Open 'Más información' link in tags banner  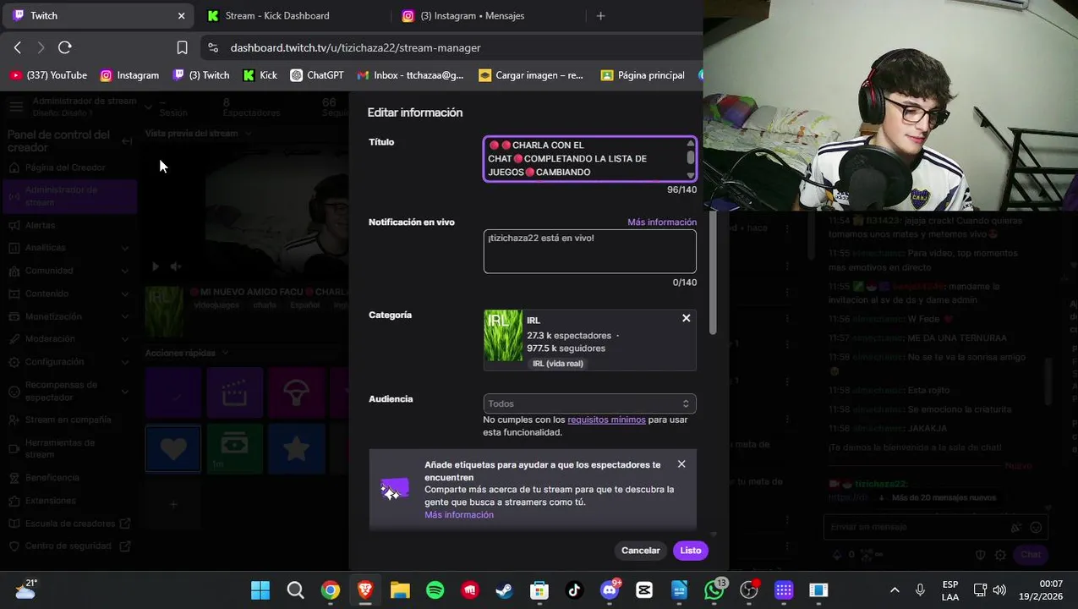pyautogui.click(x=459, y=515)
